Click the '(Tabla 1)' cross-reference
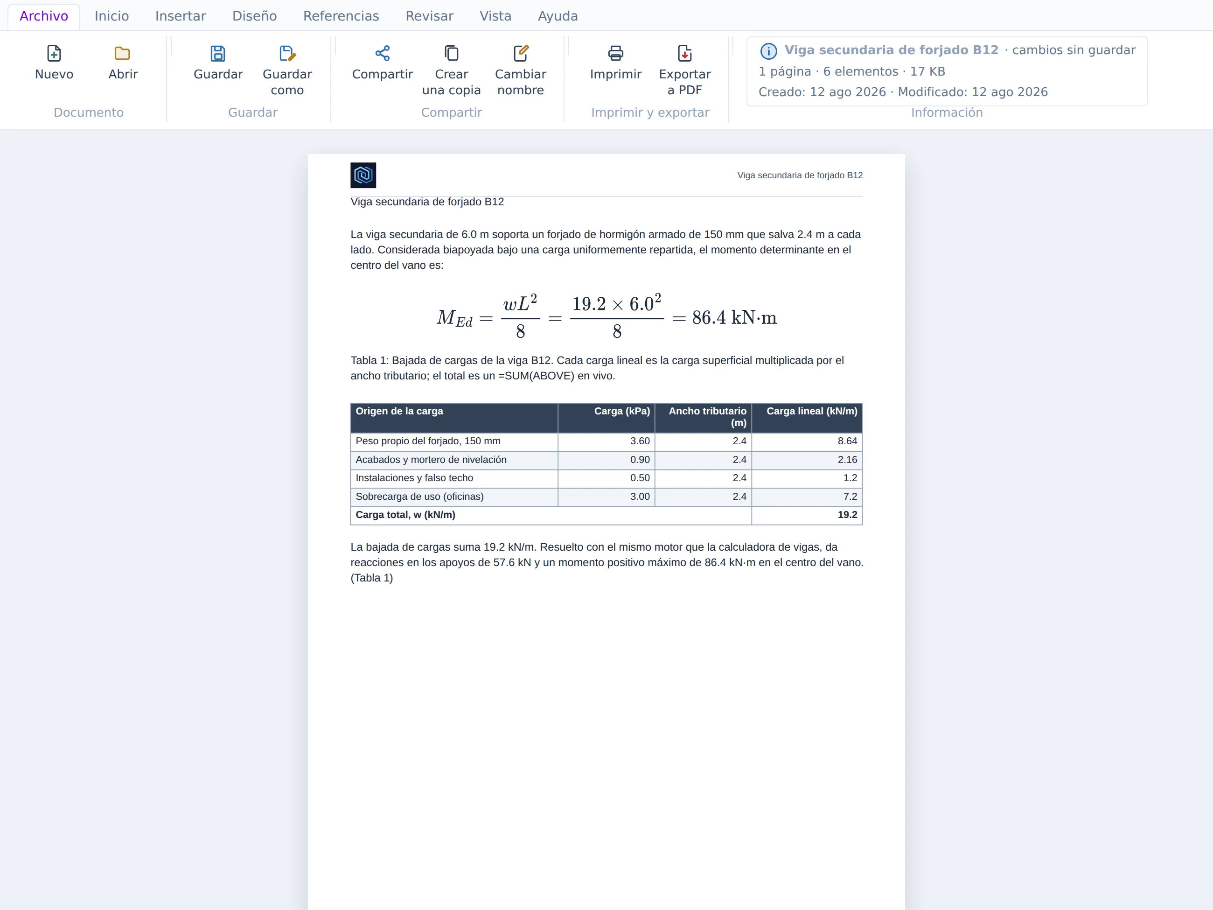 pos(372,578)
